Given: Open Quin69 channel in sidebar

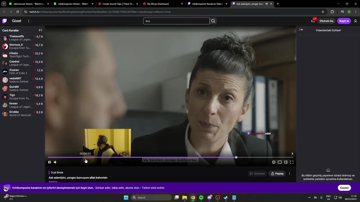Looking at the screenshot, I should 22,88.
